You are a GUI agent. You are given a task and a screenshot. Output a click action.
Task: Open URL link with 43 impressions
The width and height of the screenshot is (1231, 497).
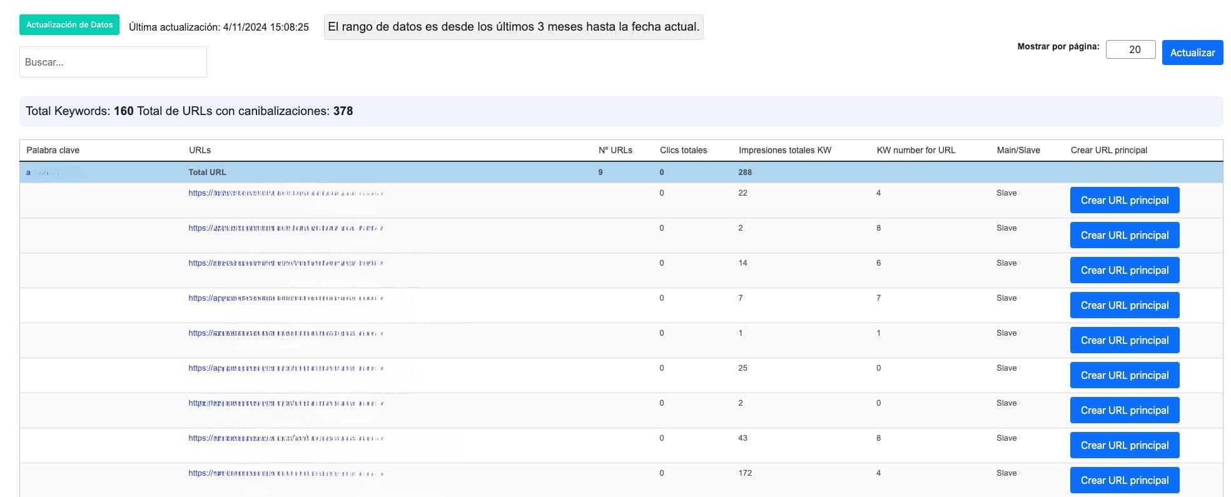click(x=286, y=438)
